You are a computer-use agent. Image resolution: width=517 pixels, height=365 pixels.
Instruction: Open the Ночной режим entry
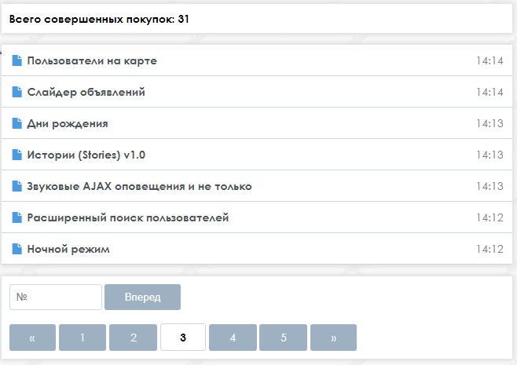click(x=68, y=249)
